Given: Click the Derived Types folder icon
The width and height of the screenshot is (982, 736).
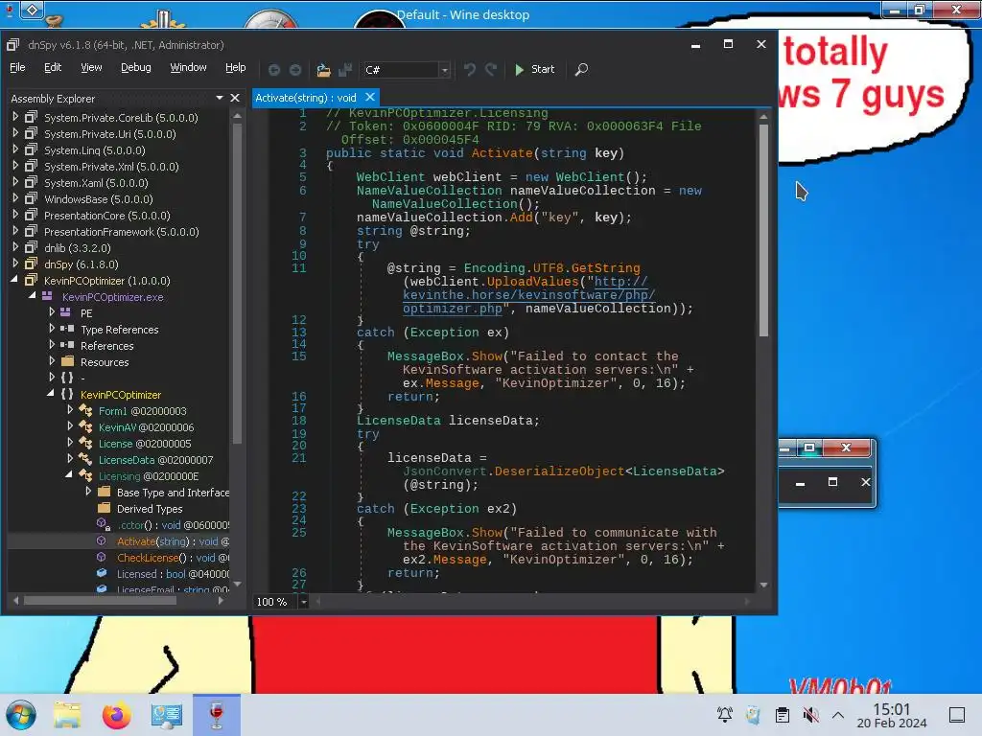Looking at the screenshot, I should tap(104, 508).
